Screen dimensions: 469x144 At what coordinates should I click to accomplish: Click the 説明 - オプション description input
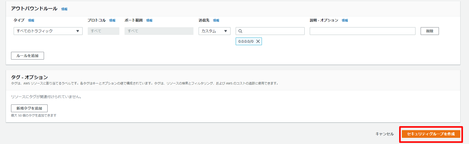[362, 31]
